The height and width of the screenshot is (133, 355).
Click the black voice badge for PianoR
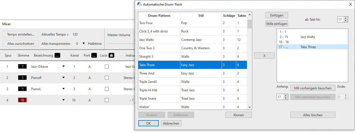pos(22,78)
